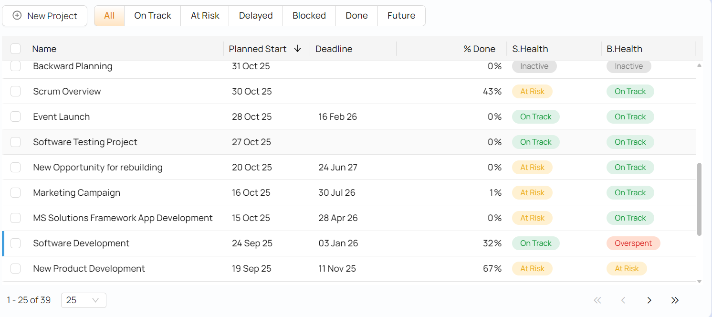The width and height of the screenshot is (712, 317).
Task: Click the first page double-arrow
Action: tap(597, 300)
